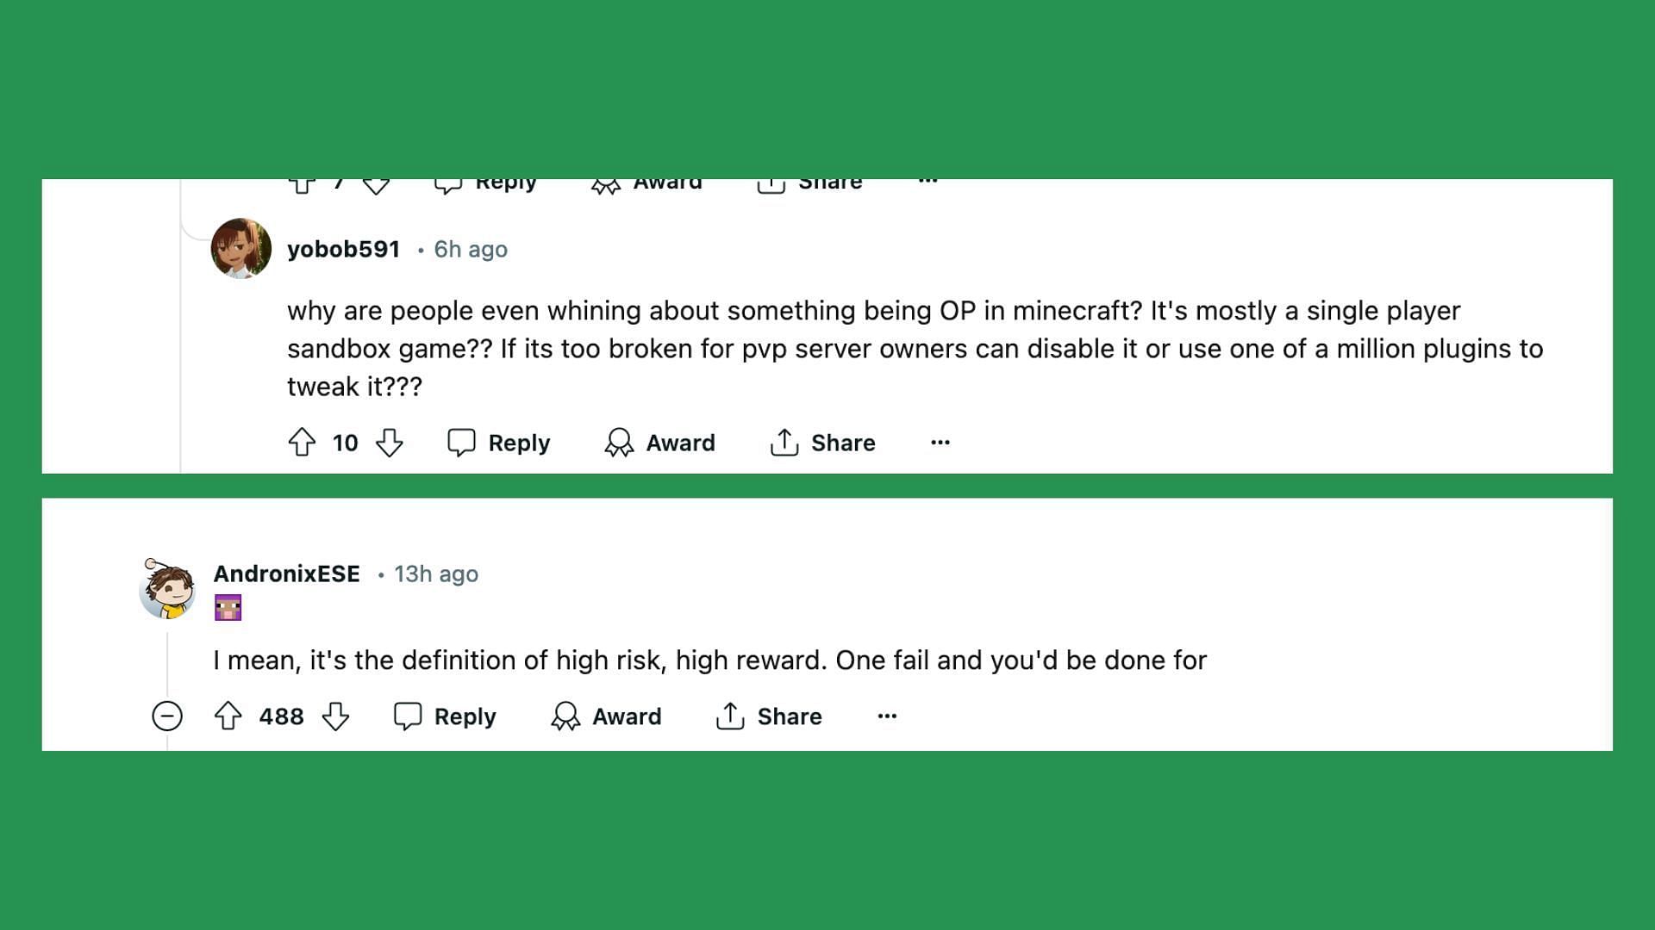1655x930 pixels.
Task: Click the 6h ago timestamp
Action: (471, 249)
